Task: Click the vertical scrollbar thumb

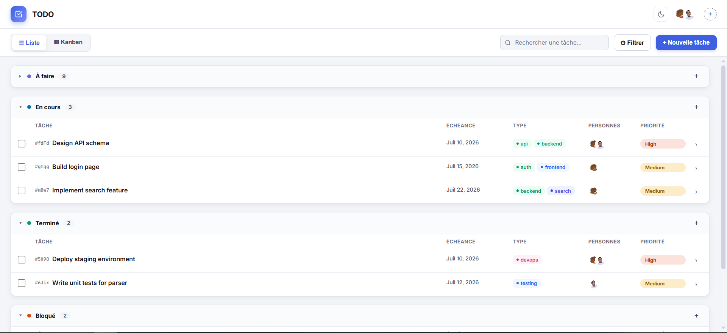Action: click(723, 167)
